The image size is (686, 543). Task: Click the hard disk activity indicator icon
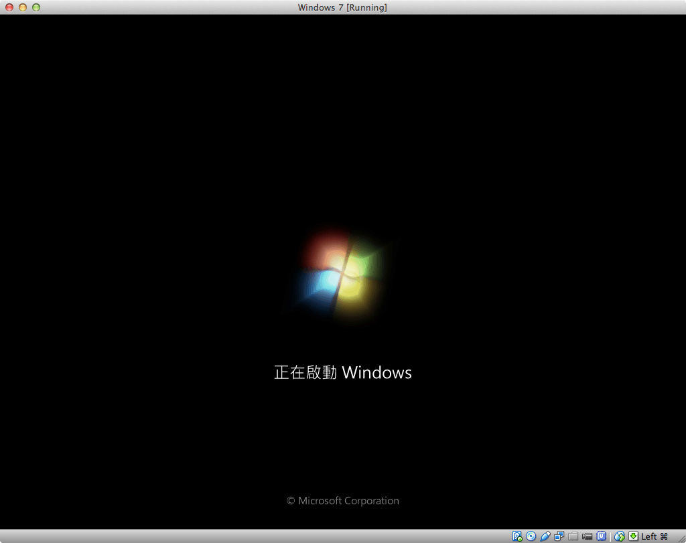[x=516, y=536]
